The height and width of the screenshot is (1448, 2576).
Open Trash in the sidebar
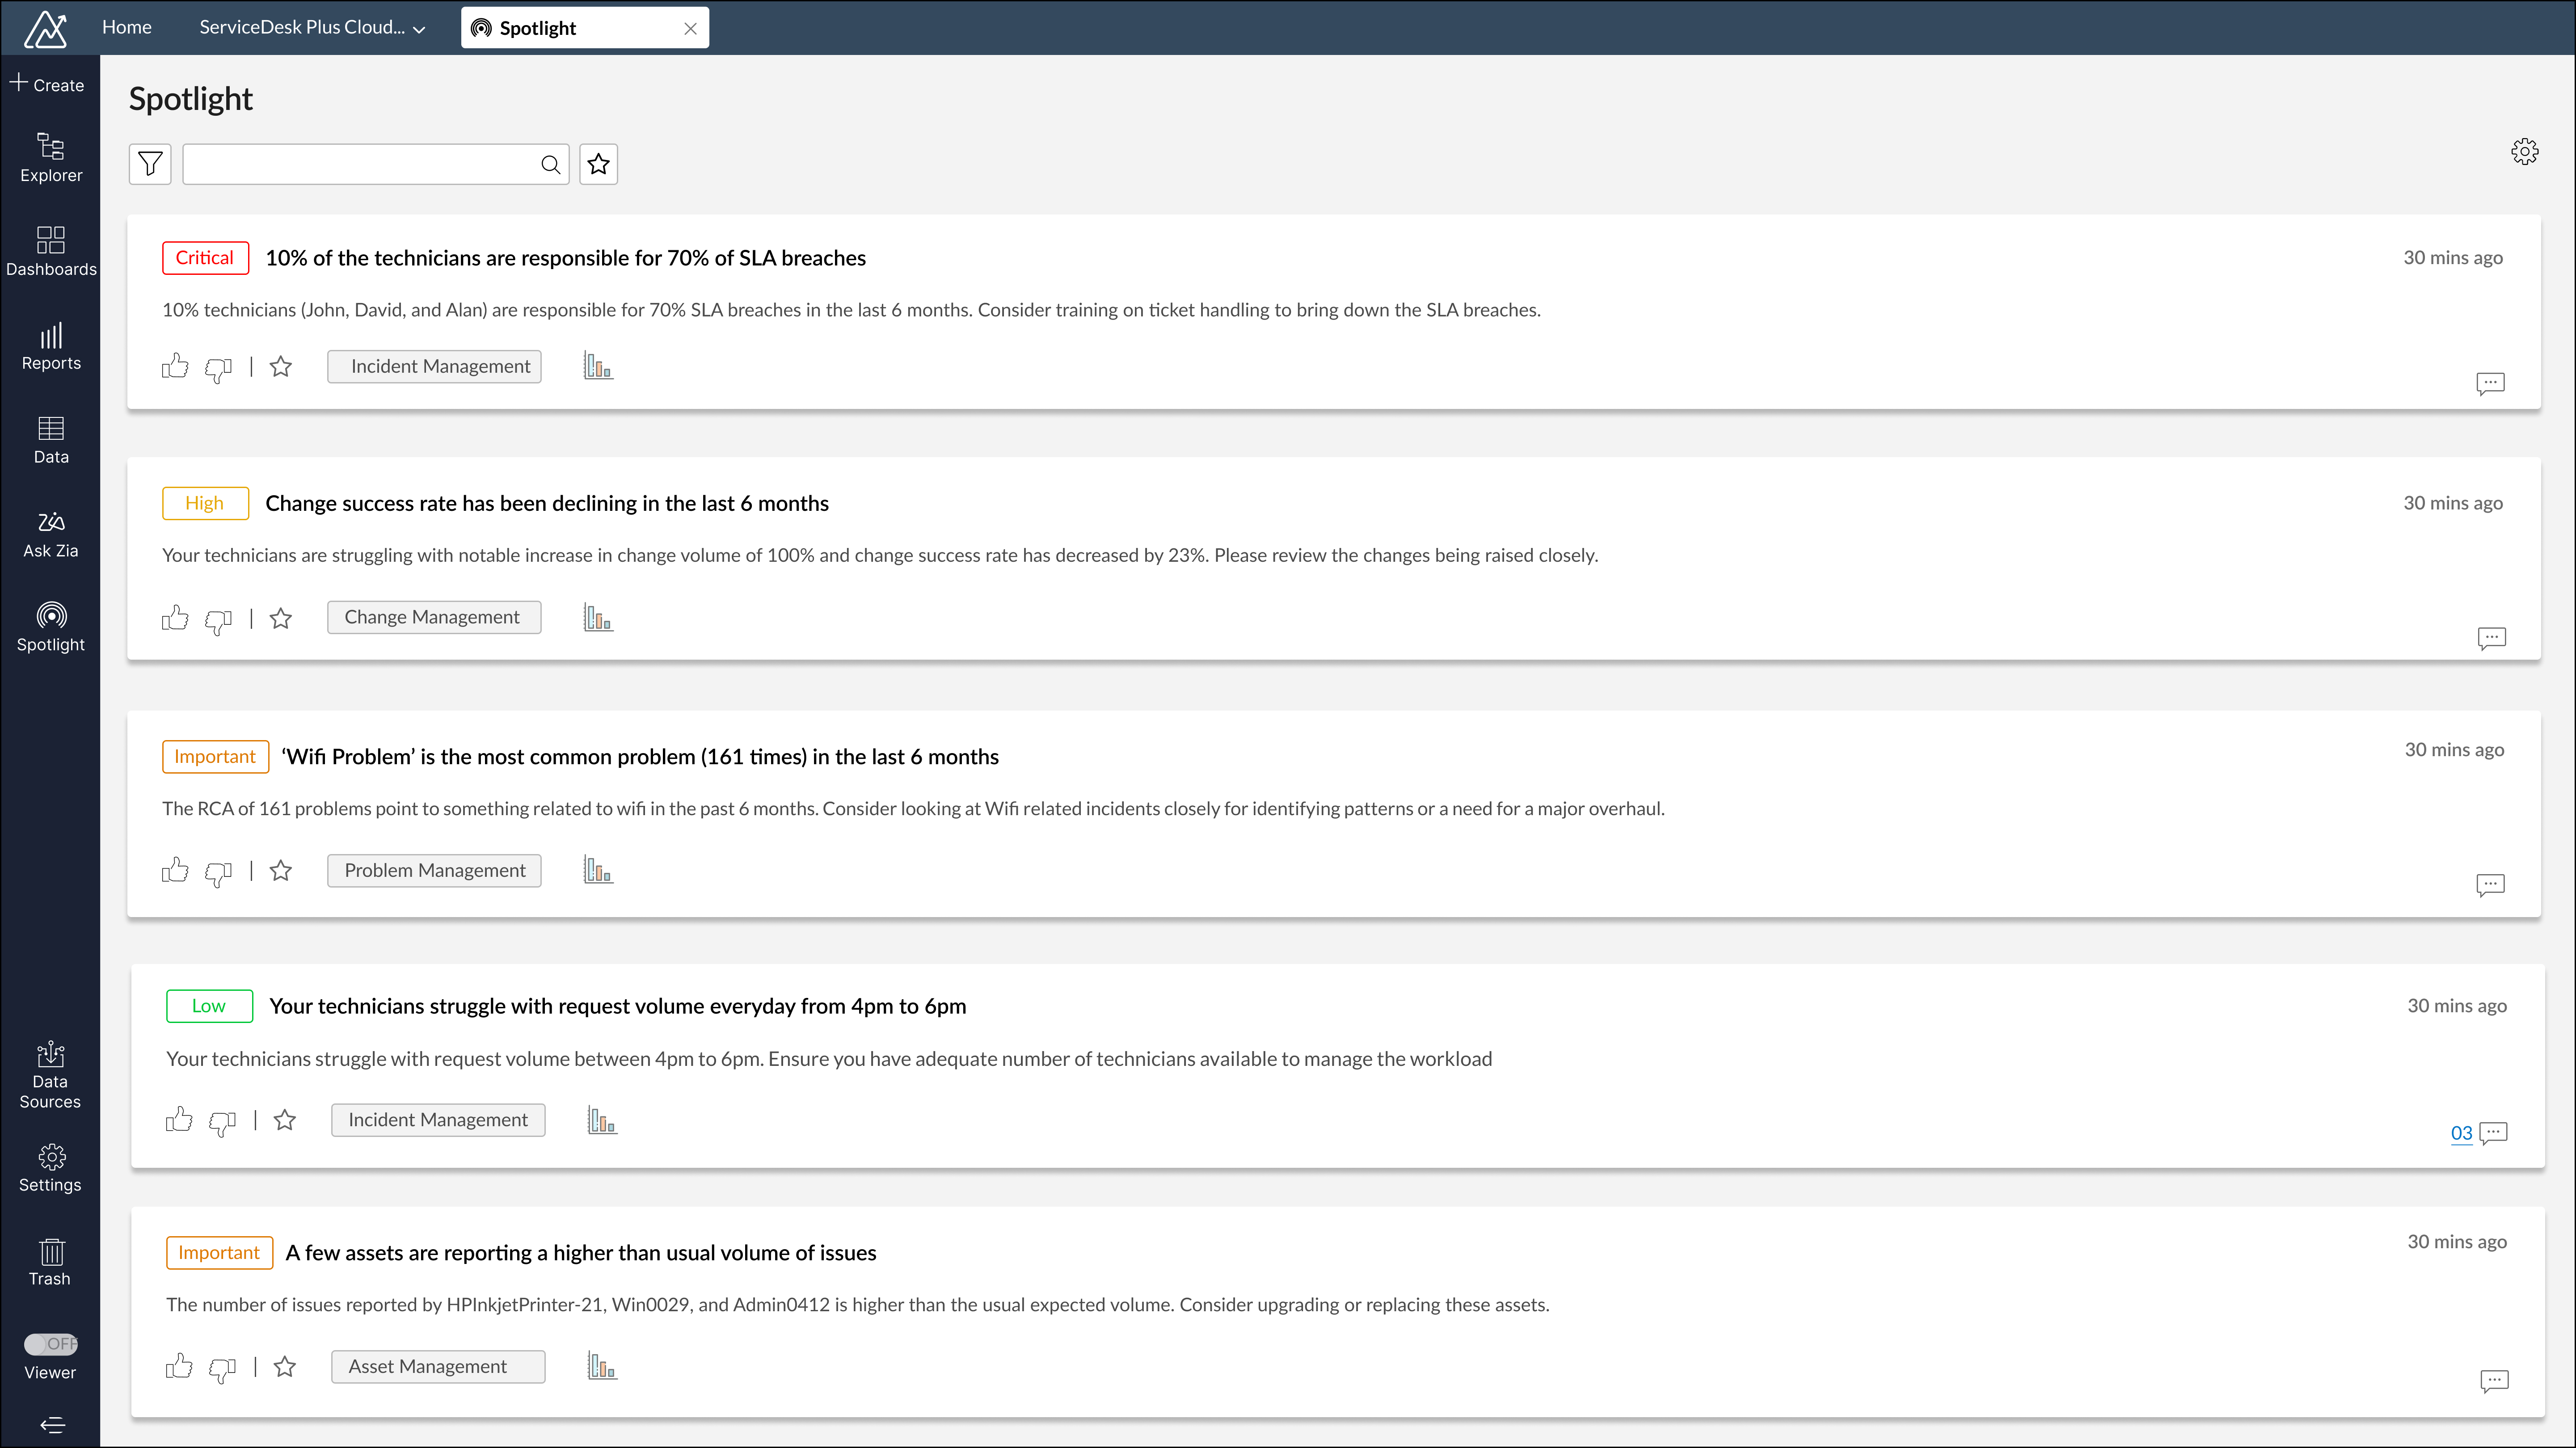point(50,1262)
